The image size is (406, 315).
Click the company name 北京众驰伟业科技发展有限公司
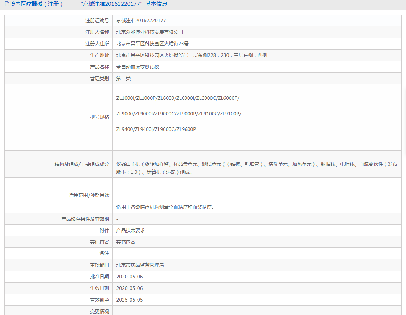click(149, 32)
